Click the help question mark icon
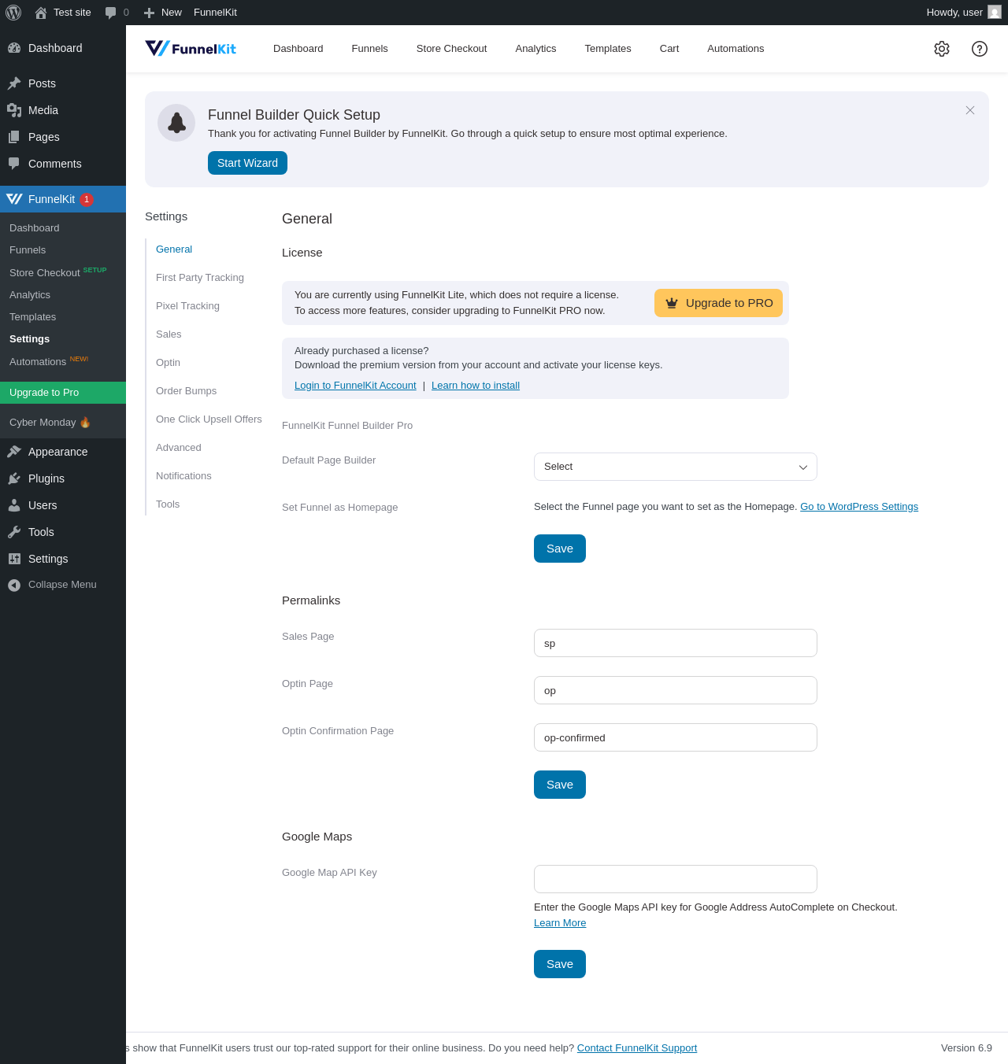Screen dimensions: 1008x1064 (980, 49)
